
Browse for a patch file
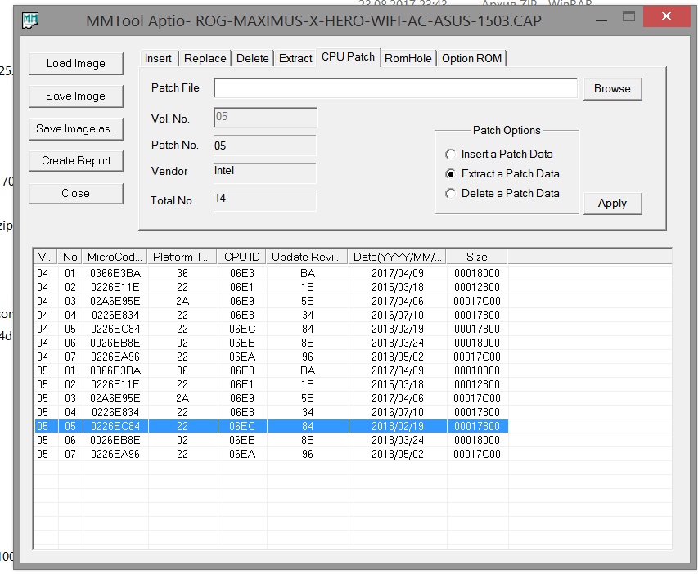point(613,89)
